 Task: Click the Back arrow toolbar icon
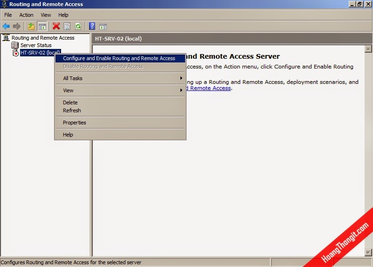point(6,26)
